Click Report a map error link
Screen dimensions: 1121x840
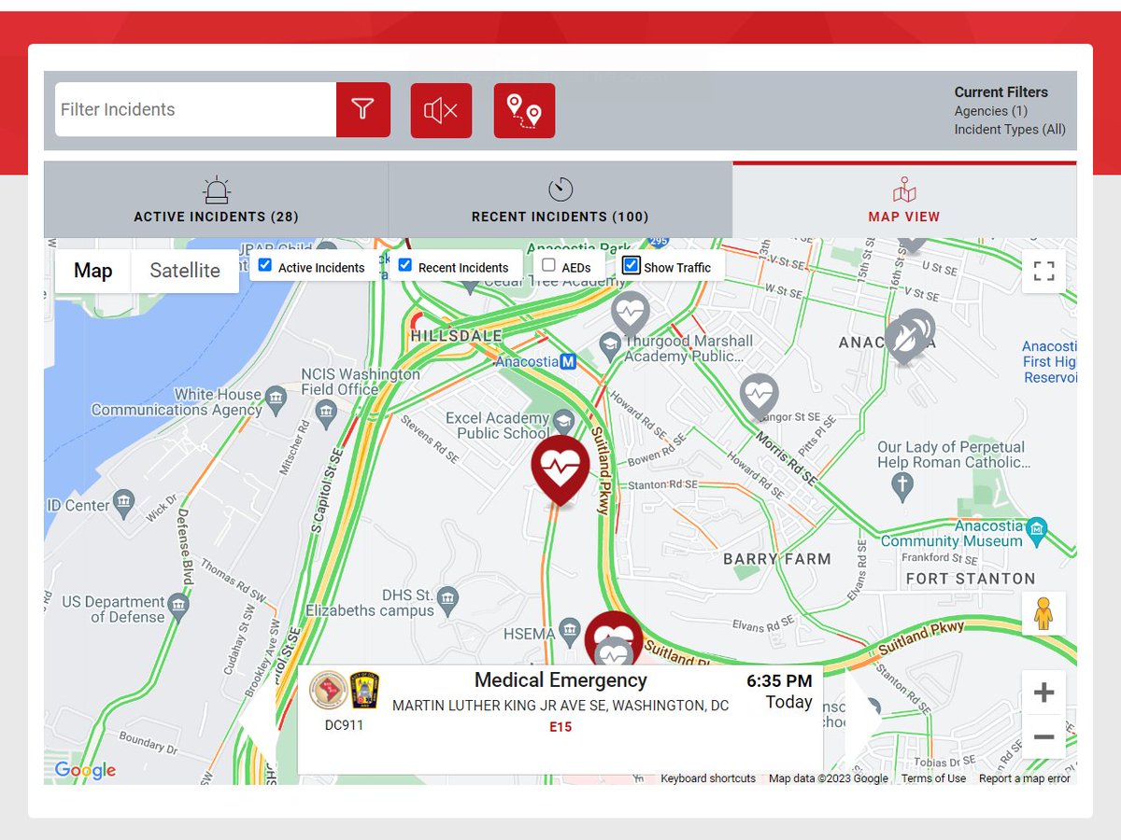coord(1025,778)
